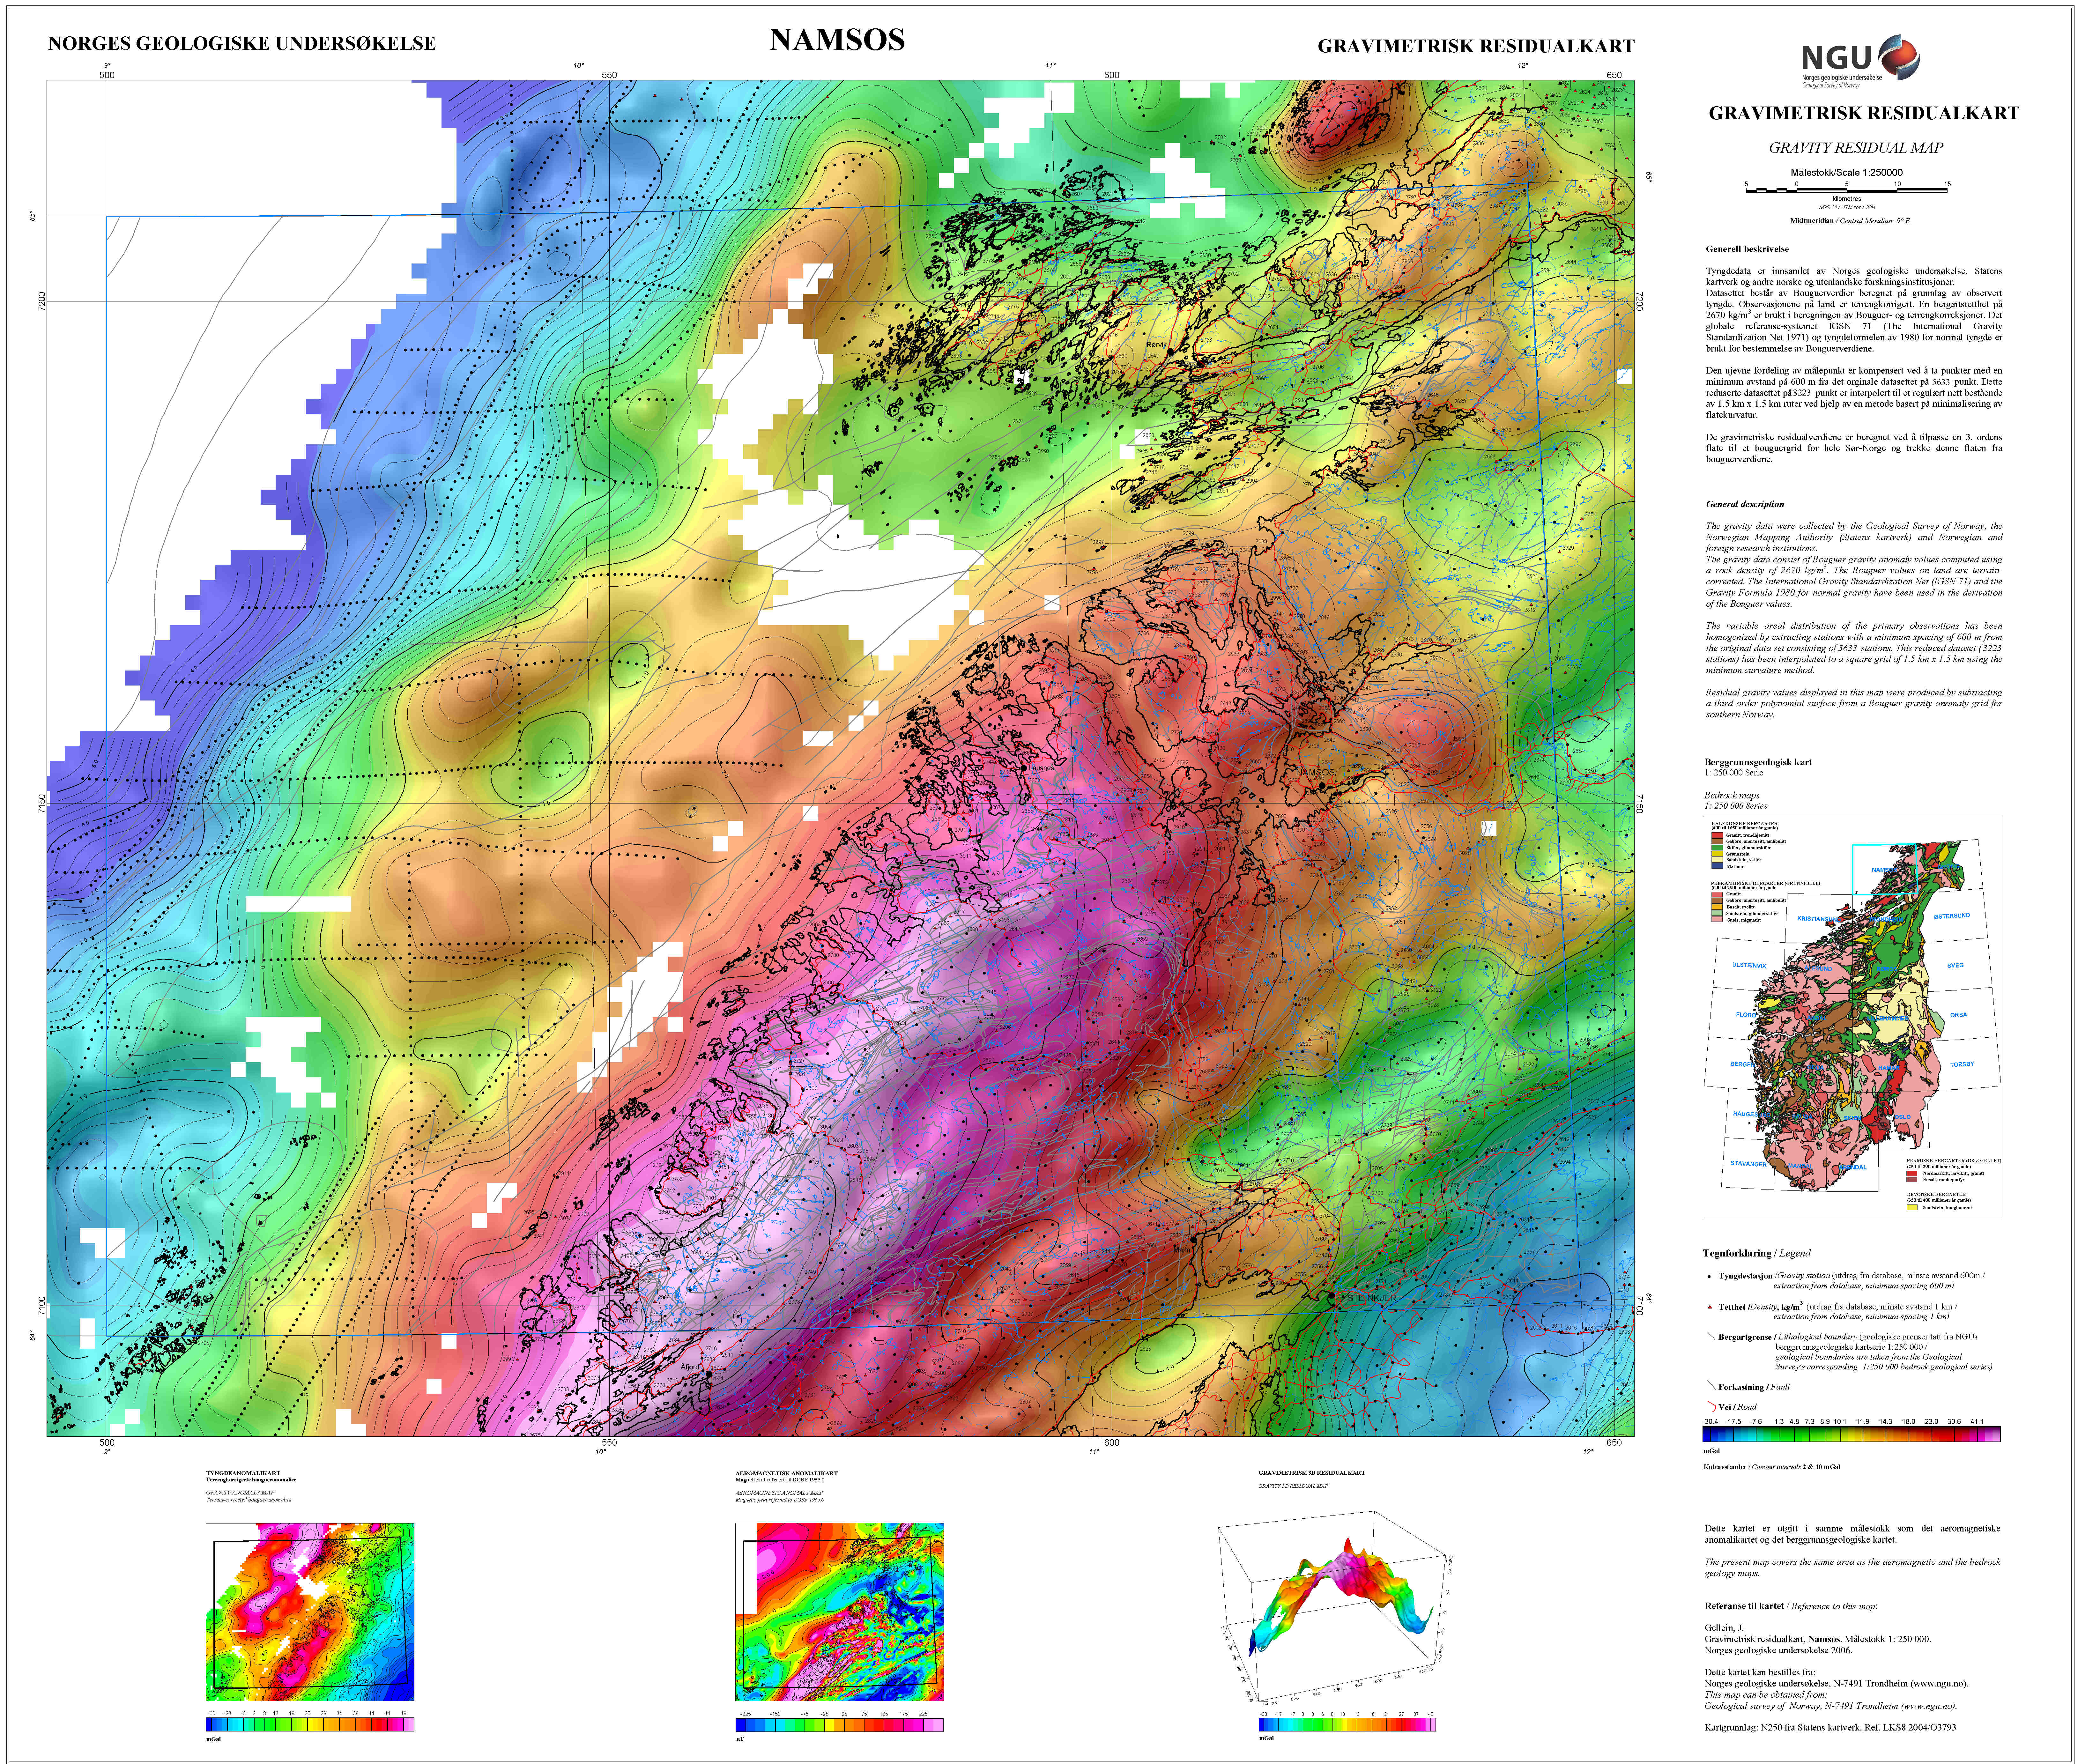This screenshot has width=2078, height=1764.
Task: Click the red Vei road symbol
Action: coord(1712,1407)
